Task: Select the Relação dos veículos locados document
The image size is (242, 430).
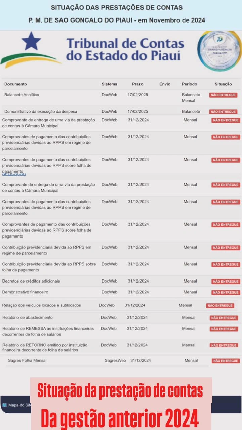Action: tap(41, 305)
